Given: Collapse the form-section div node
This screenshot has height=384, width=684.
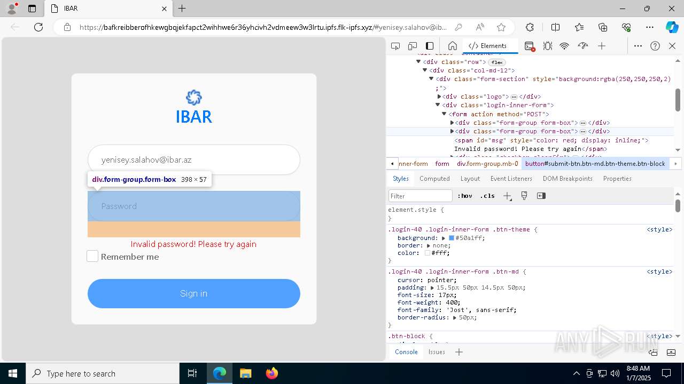Looking at the screenshot, I should (x=431, y=79).
